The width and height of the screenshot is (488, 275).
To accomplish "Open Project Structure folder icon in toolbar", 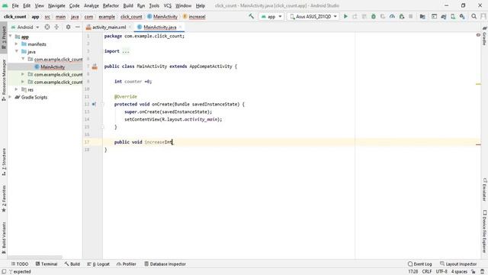I will 422,16.
